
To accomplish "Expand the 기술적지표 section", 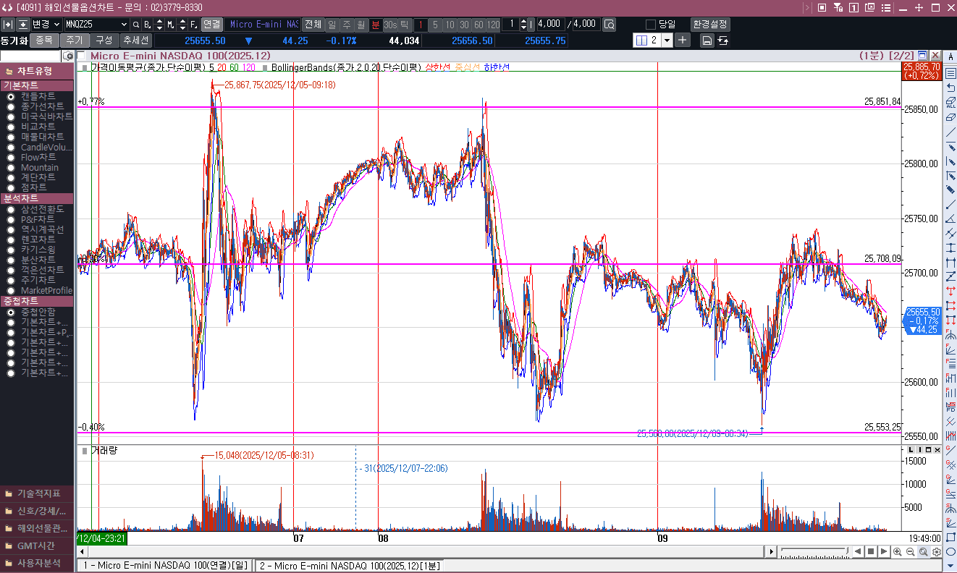I will pos(37,493).
